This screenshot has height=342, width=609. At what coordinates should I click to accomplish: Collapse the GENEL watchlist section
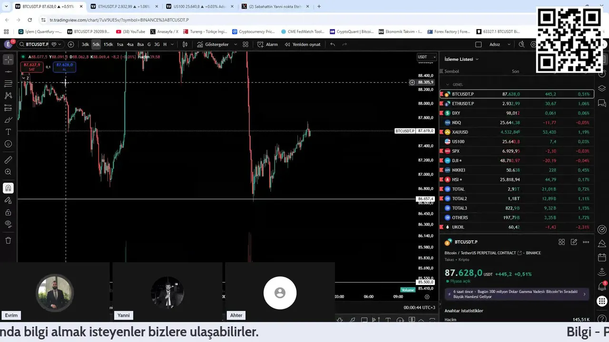tap(447, 85)
